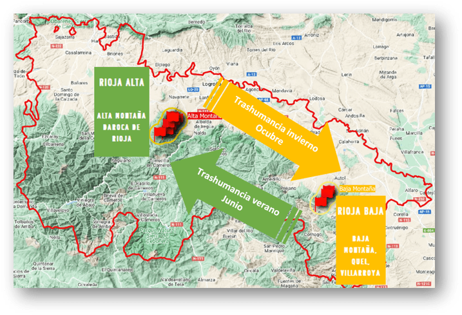462x315 pixels.
Task: Click the Corella town label
Action: pyautogui.click(x=401, y=215)
